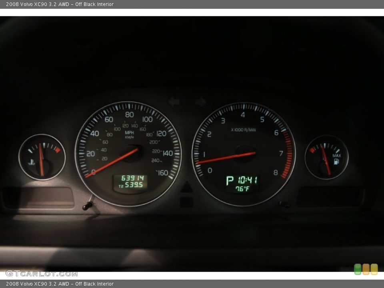
Task: Click the blank info display under temperature gauge
Action: coord(38,198)
